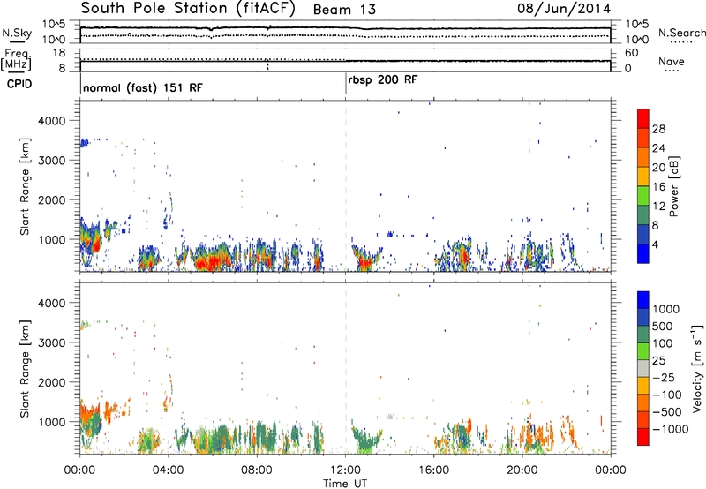
Task: Click the "20:00" time axis tick
Action: (x=522, y=470)
